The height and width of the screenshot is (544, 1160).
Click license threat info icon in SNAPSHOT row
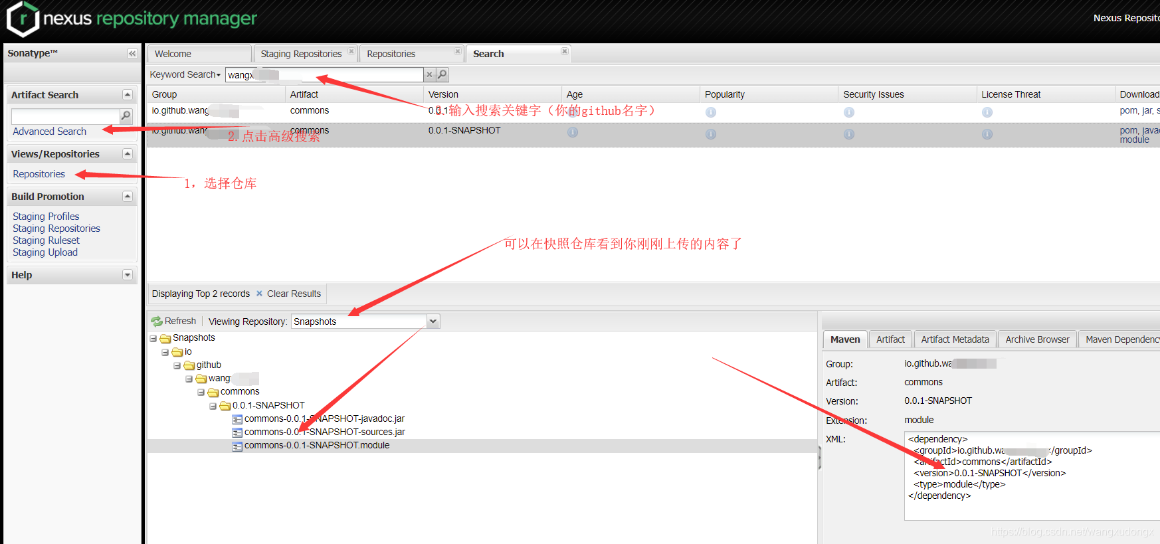pos(987,134)
